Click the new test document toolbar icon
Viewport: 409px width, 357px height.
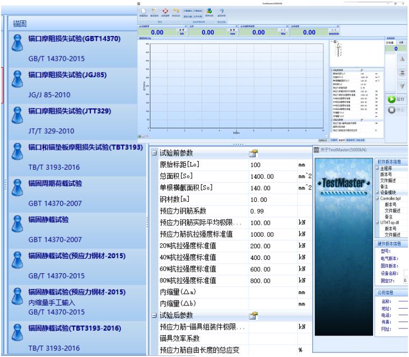click(143, 11)
